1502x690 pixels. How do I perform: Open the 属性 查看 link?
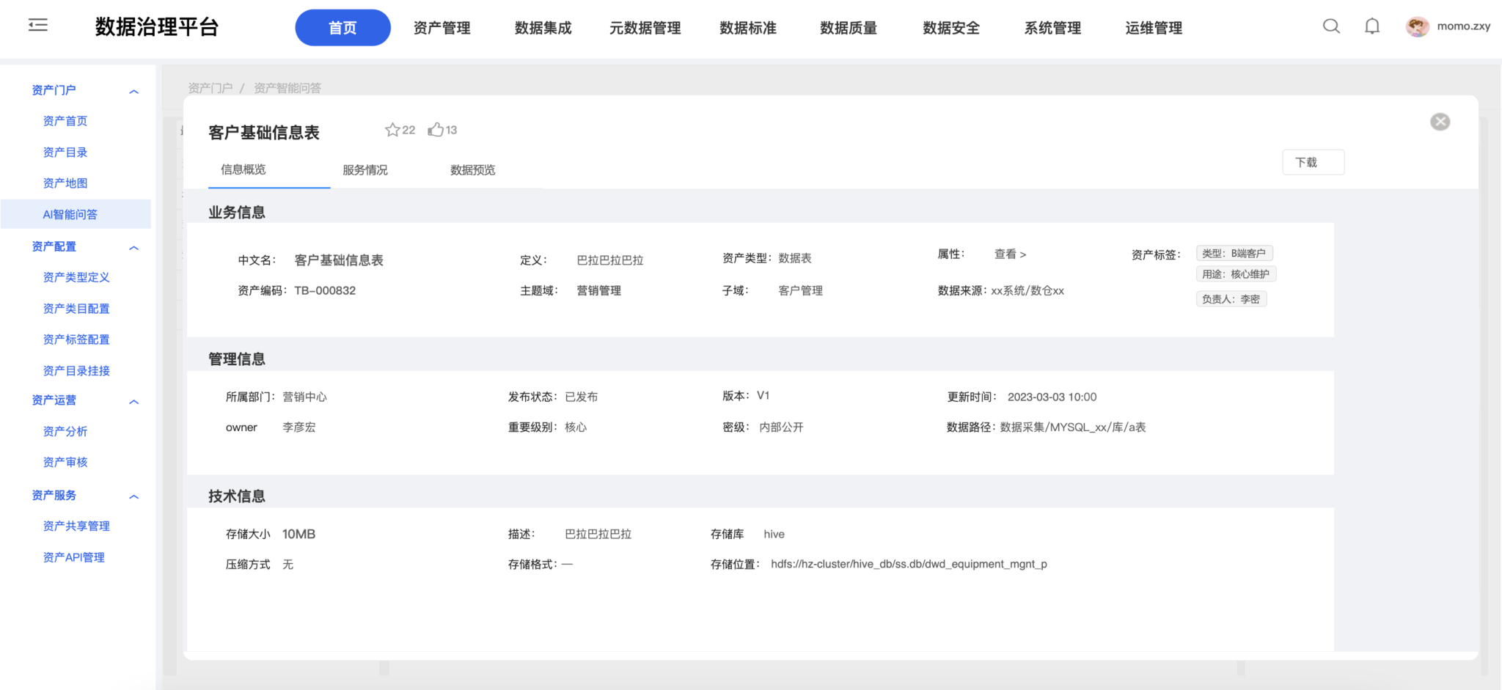[1010, 254]
